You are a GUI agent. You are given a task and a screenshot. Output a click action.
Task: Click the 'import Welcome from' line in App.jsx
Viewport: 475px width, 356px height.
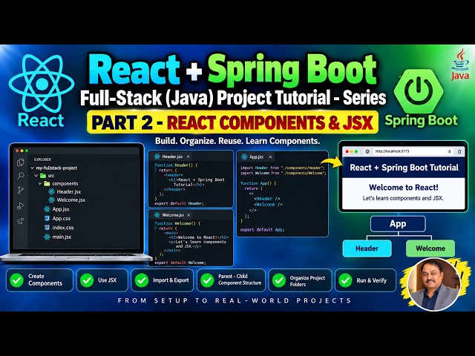pyautogui.click(x=284, y=173)
